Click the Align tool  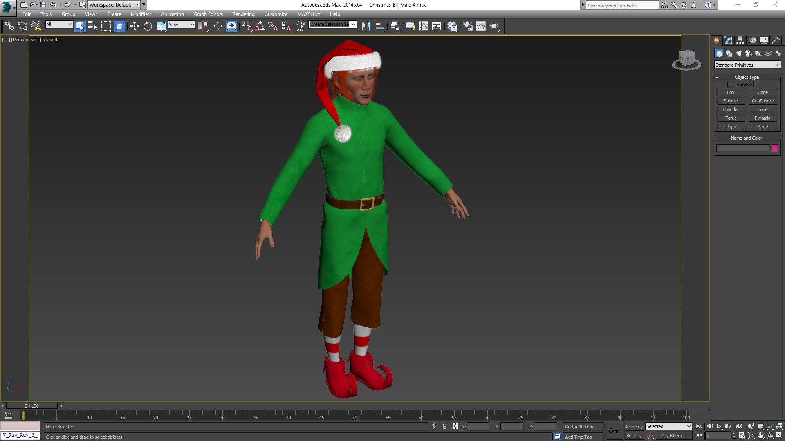click(379, 26)
